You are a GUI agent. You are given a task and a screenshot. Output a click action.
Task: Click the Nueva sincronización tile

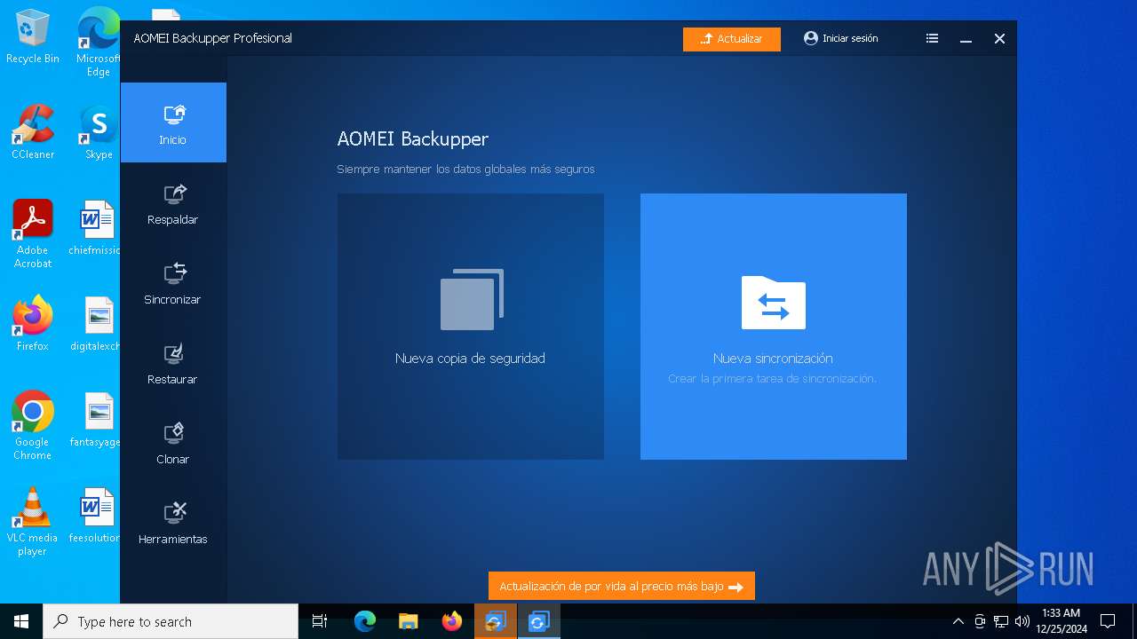tap(774, 327)
